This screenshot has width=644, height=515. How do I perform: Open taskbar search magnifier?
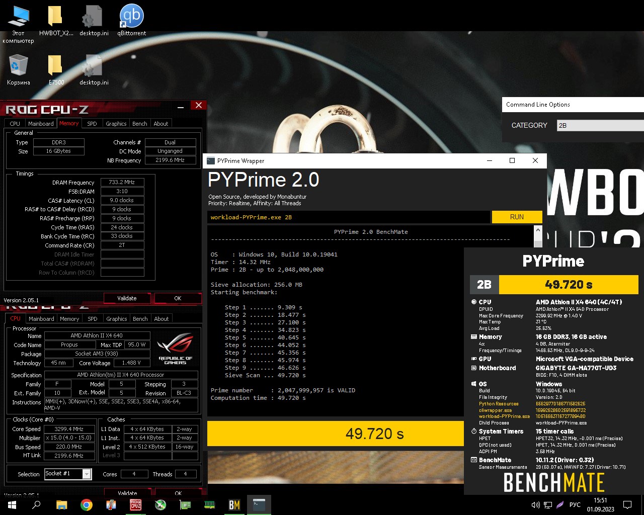(x=36, y=505)
